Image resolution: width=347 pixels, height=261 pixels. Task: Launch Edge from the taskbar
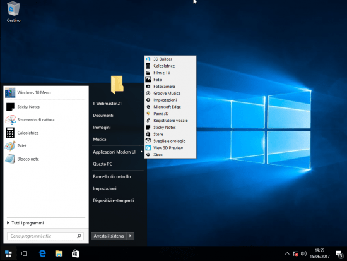pos(42,253)
